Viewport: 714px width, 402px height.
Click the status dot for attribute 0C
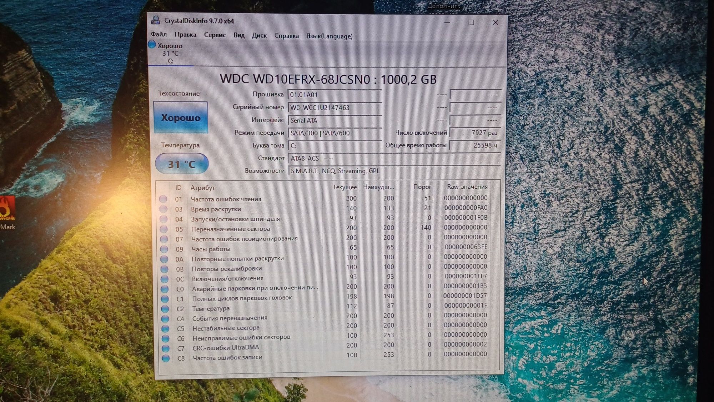pos(165,279)
